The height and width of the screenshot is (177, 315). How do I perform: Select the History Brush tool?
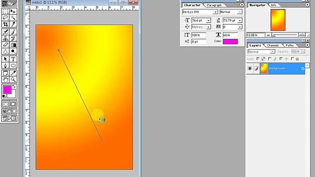(13, 38)
